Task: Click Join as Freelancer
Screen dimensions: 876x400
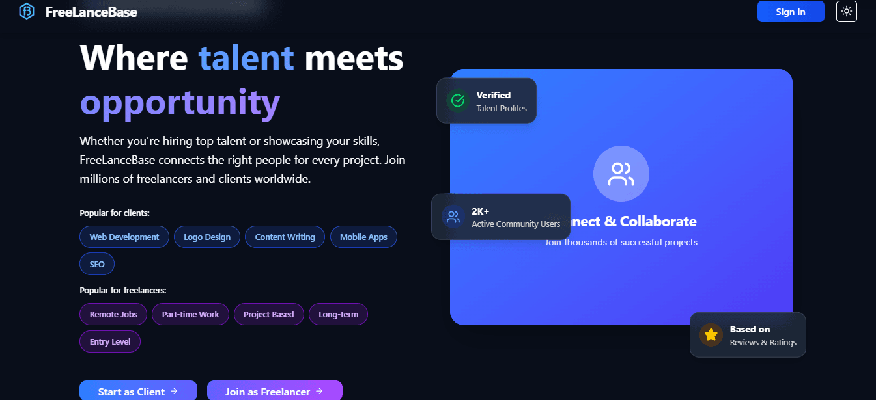Action: pyautogui.click(x=274, y=391)
